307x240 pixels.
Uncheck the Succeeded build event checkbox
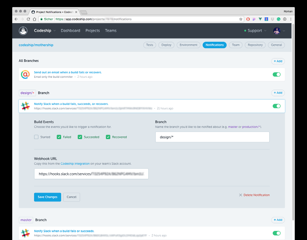pyautogui.click(x=80, y=137)
